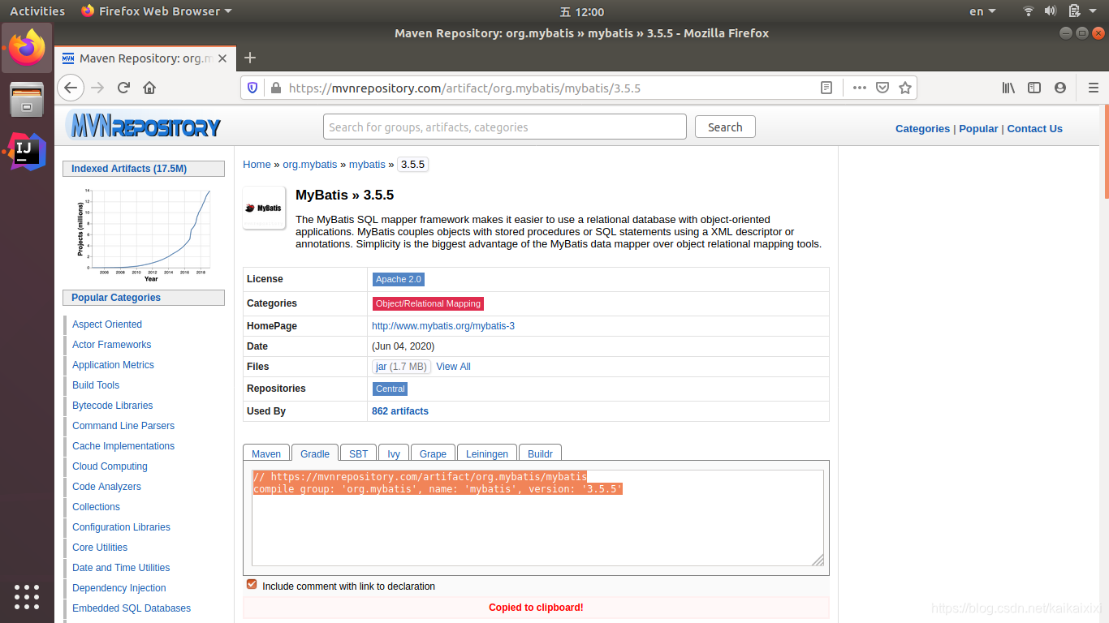Bookmark this page with the star icon
The image size is (1109, 623).
(905, 88)
